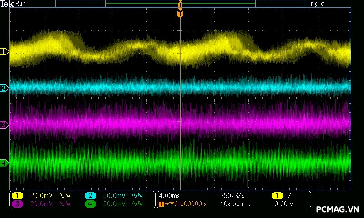
Task: Click the Run acquisition status label
Action: (21, 4)
